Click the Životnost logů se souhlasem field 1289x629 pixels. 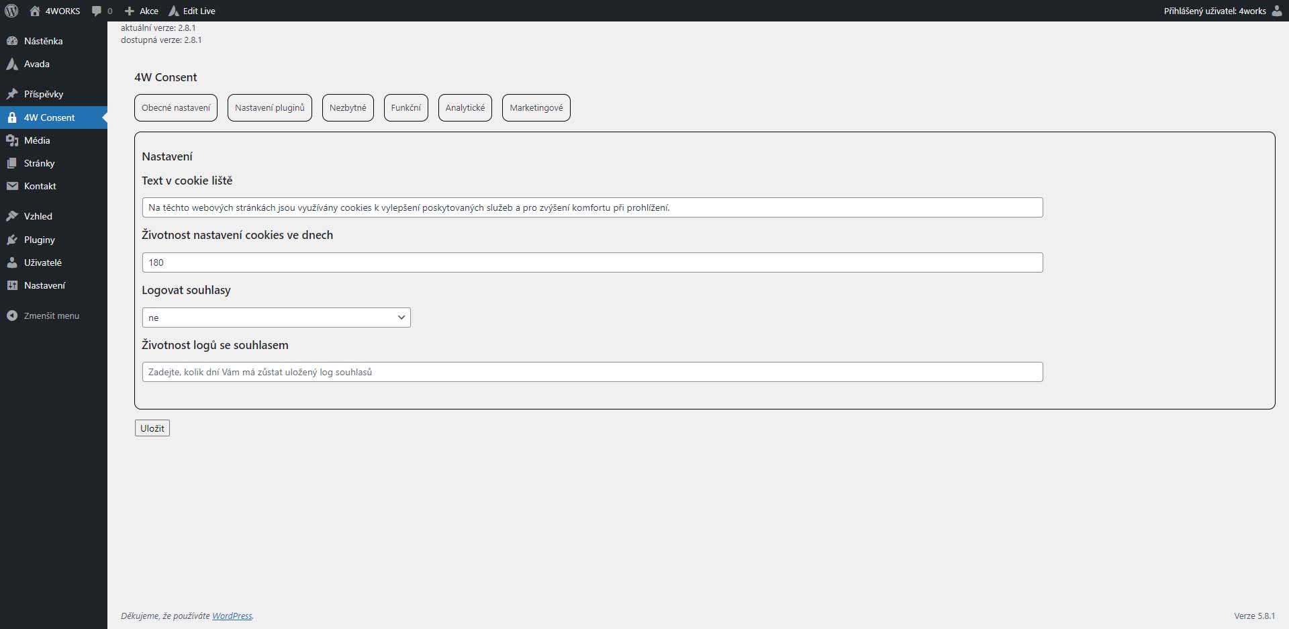point(593,372)
